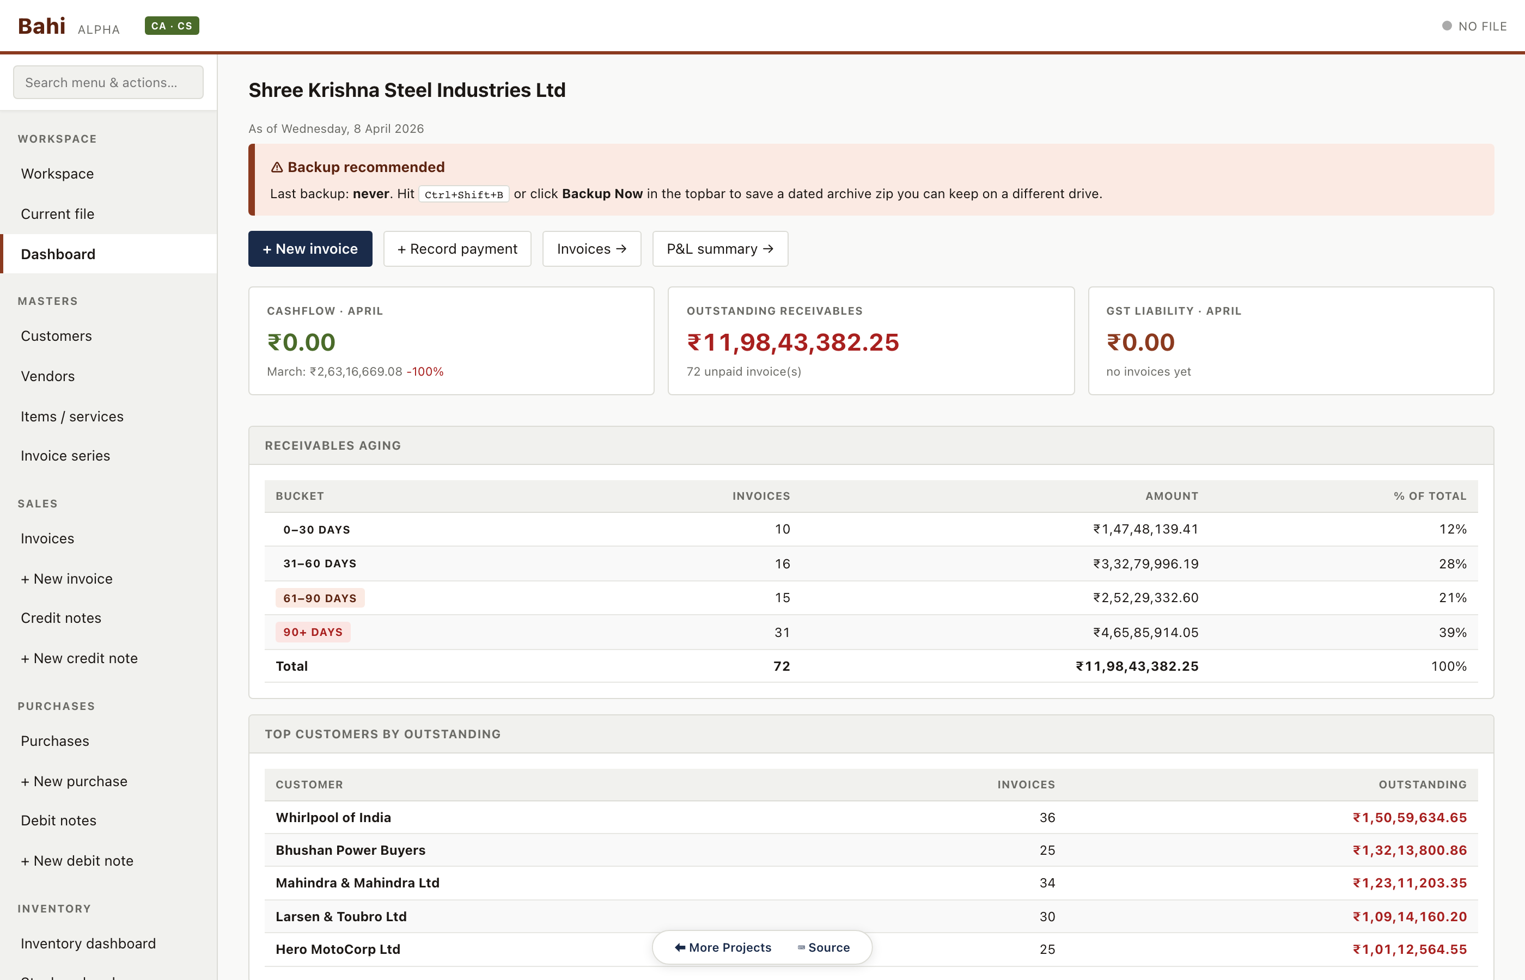Screen dimensions: 1525x980
Task: Open the Invoices list via its button
Action: pos(590,249)
